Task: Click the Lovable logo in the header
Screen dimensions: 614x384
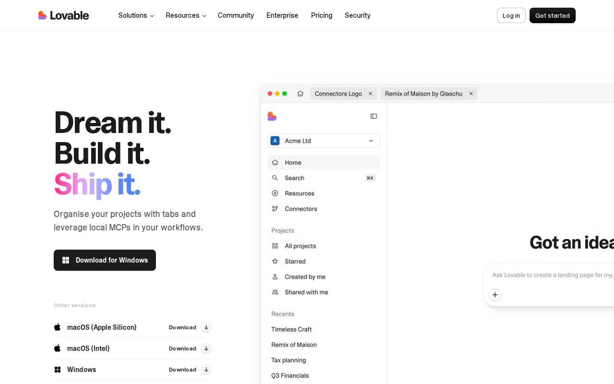Action: click(63, 15)
